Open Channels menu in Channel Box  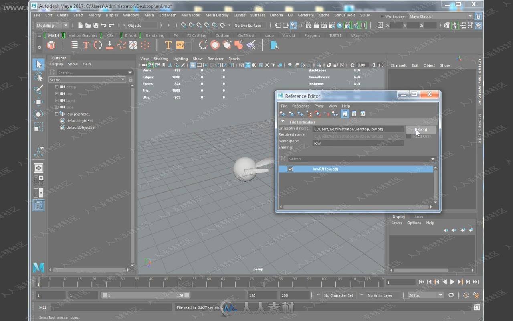click(398, 65)
